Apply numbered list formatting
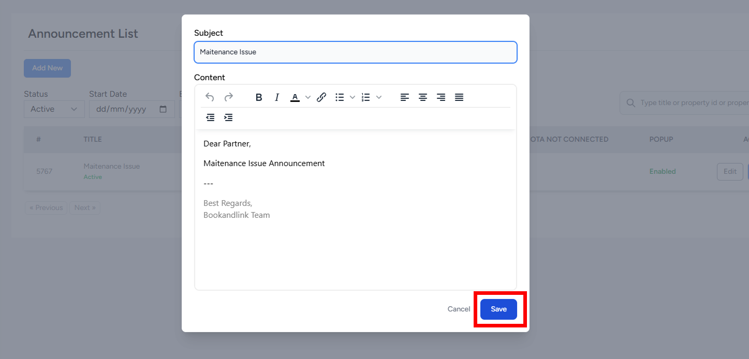The image size is (749, 359). pos(365,97)
